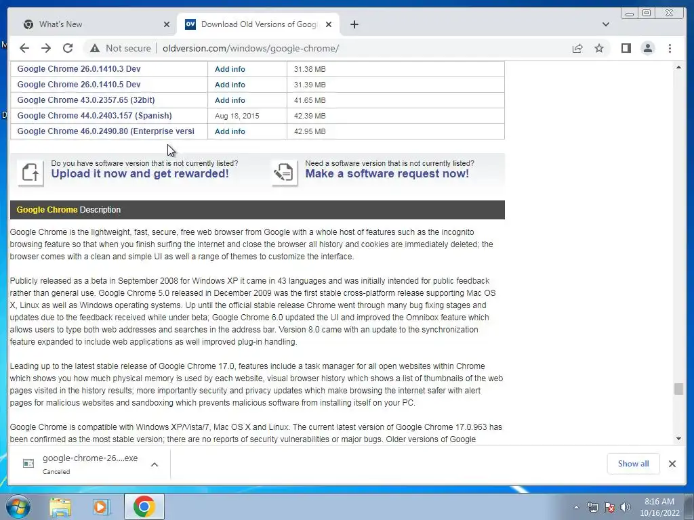Open Google Chrome 46.0.2490.80 Enterprise link
Screen dimensions: 694x520
point(106,131)
